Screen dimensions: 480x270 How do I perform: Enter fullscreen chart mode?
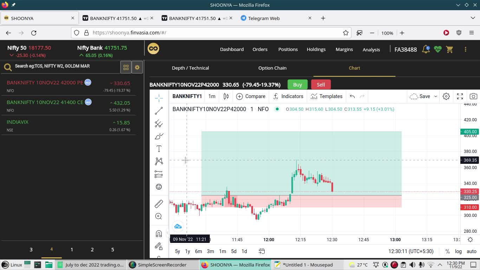click(460, 96)
